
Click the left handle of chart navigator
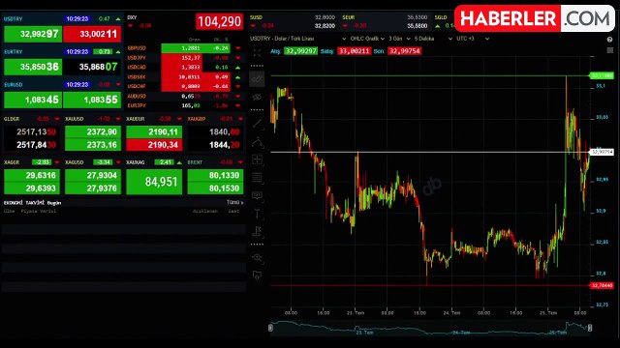pyautogui.click(x=270, y=328)
